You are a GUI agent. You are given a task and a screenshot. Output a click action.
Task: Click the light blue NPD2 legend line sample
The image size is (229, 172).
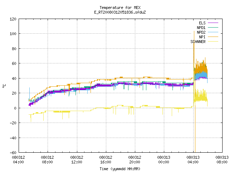213,32
